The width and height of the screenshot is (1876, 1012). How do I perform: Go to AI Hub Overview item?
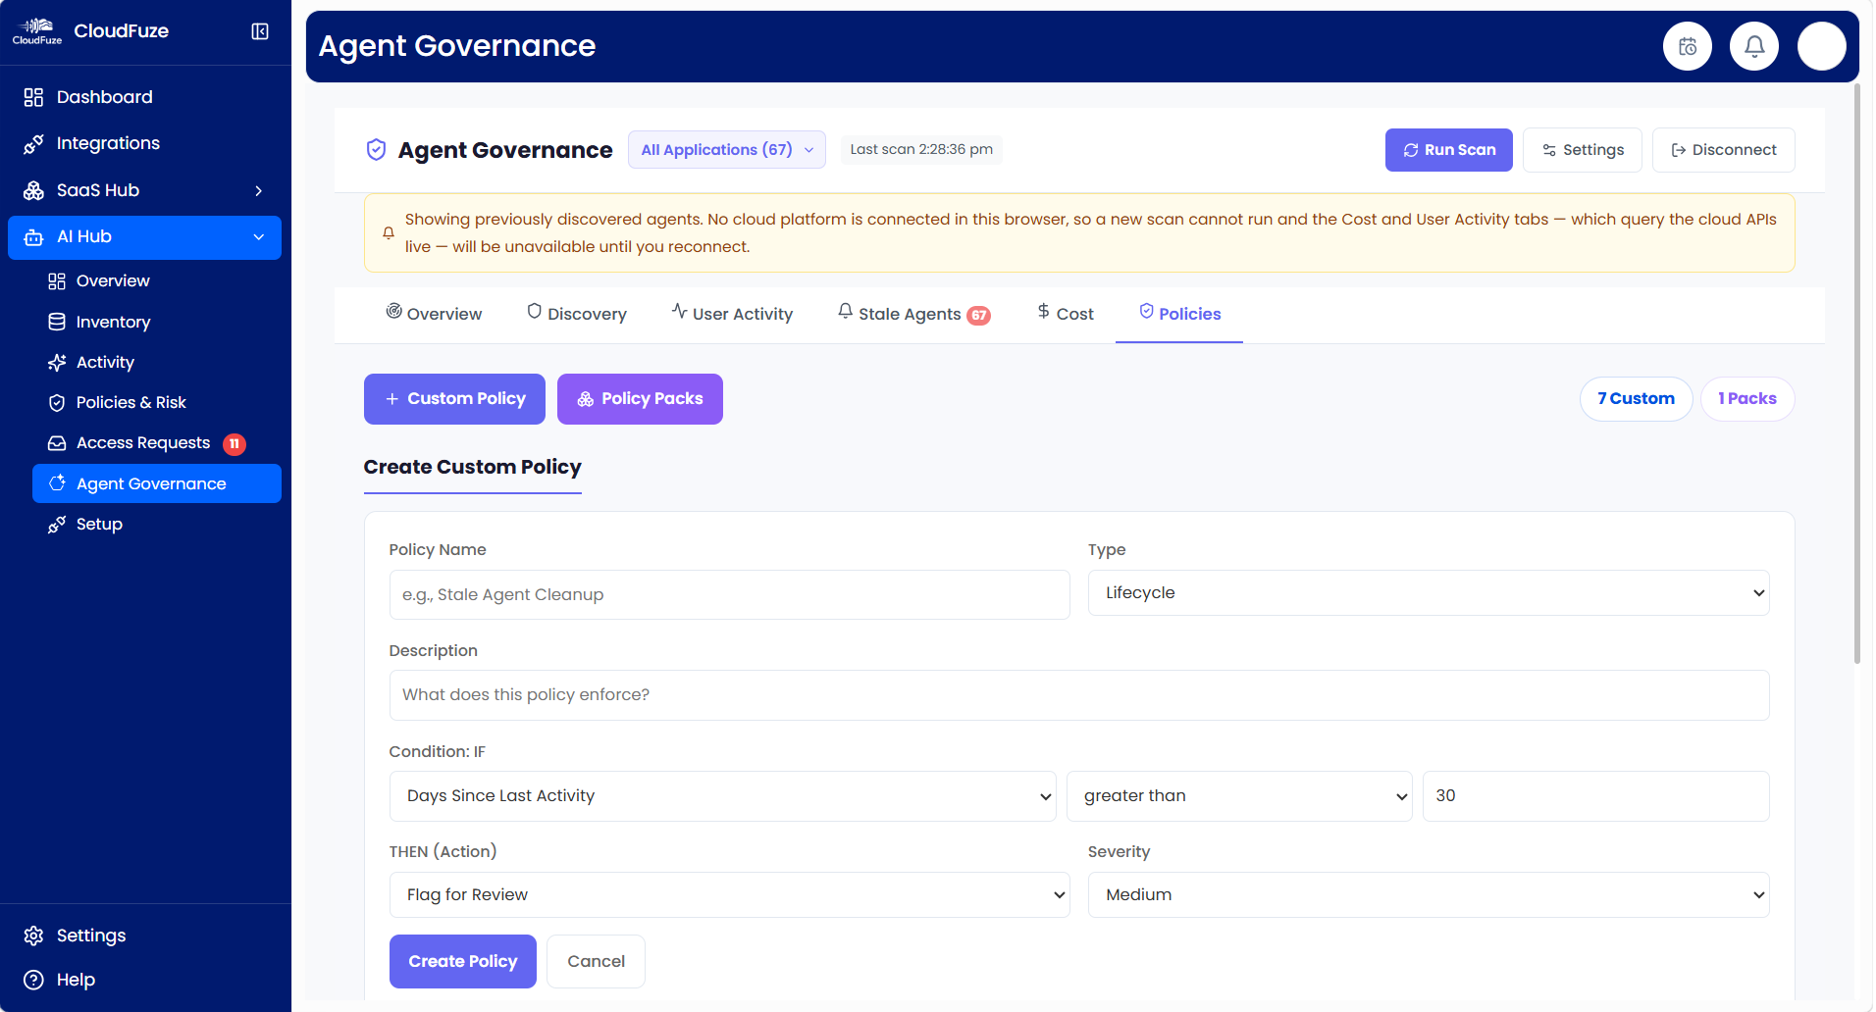157,281
